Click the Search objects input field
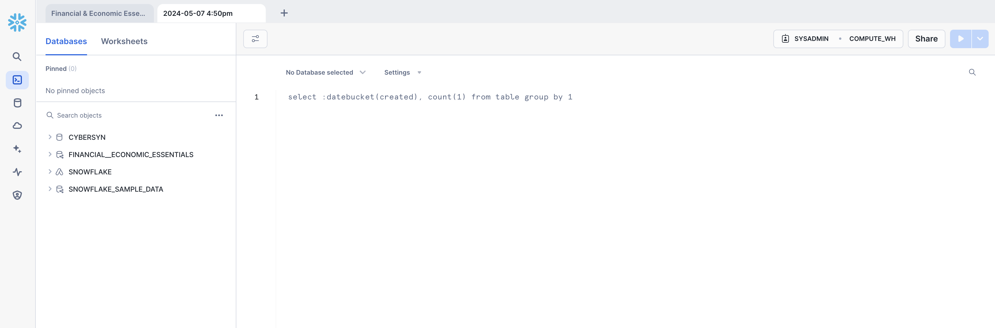The height and width of the screenshot is (328, 995). tap(127, 115)
